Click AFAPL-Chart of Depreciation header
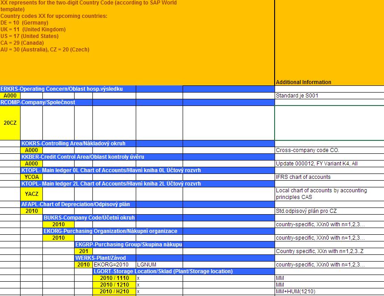Image resolution: width=384 pixels, height=296 pixels. click(147, 204)
